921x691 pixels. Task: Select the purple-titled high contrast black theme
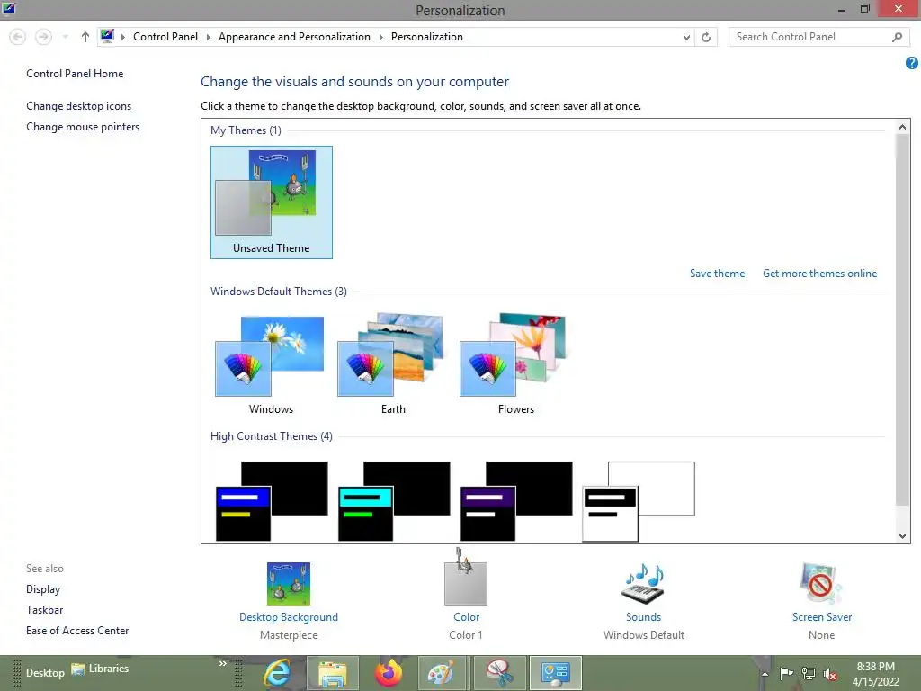click(x=516, y=501)
